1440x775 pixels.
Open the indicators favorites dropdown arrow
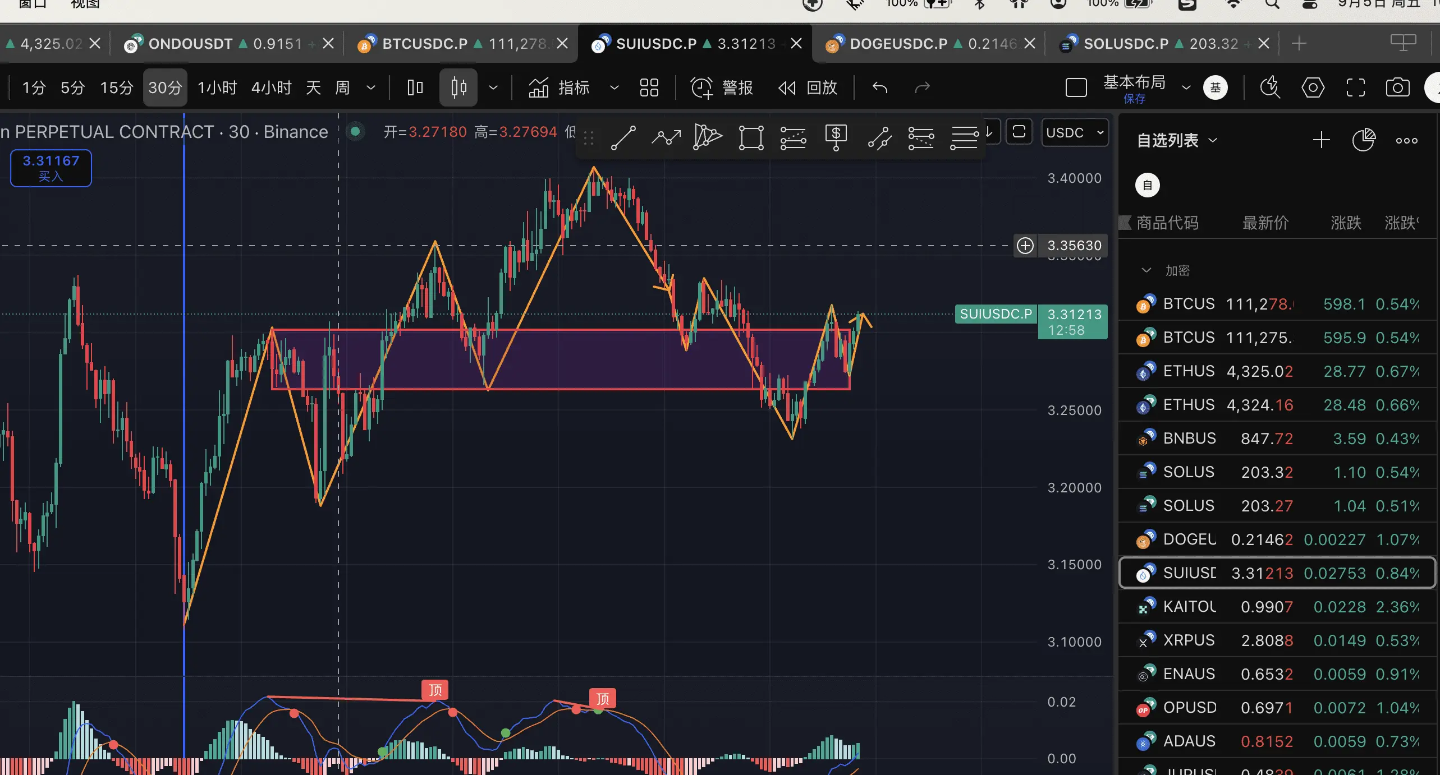(x=614, y=87)
